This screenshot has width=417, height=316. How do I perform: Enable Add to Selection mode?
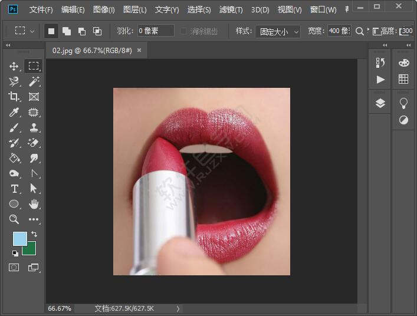click(x=67, y=31)
